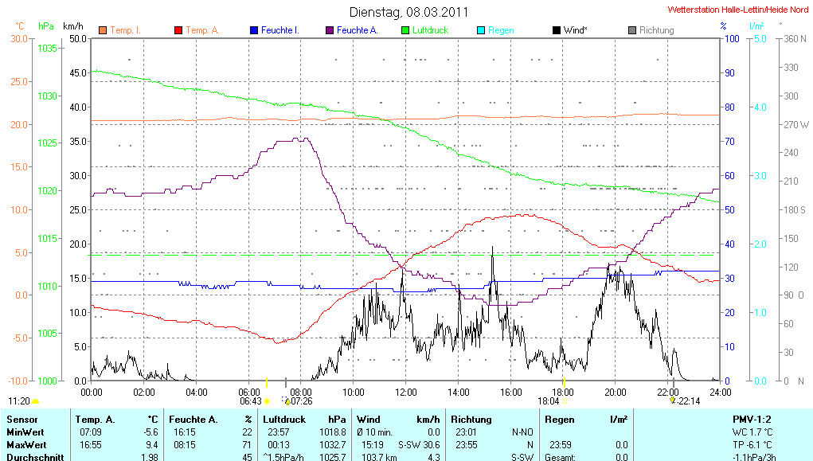This screenshot has width=813, height=461.
Task: Click the green Luftdruck legend square
Action: pos(405,30)
